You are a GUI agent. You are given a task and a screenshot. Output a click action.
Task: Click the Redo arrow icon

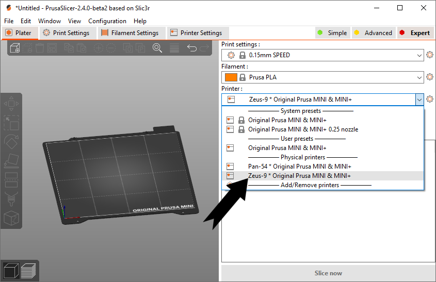point(204,48)
